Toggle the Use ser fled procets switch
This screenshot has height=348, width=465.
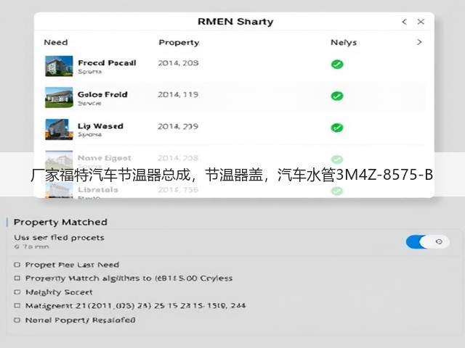pos(427,241)
